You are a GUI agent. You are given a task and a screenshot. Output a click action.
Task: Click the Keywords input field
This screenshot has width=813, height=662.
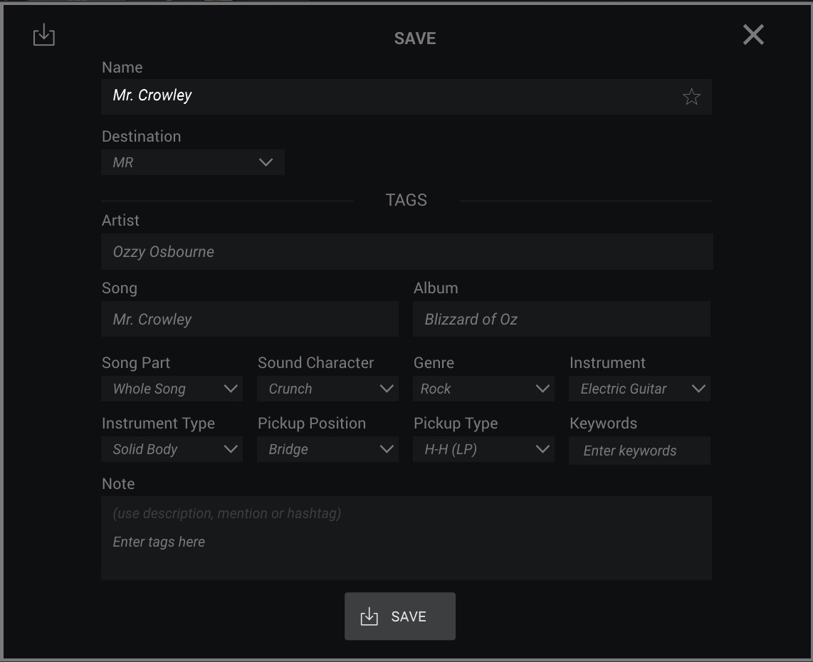639,451
